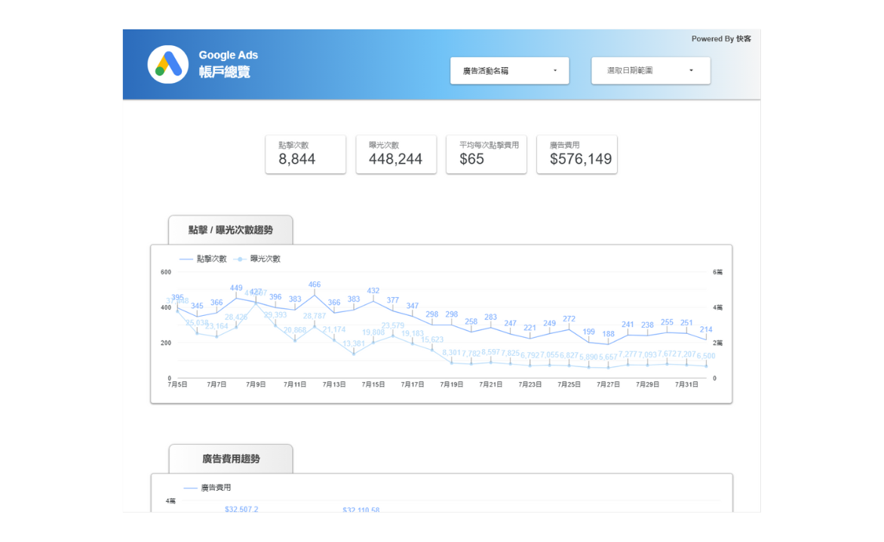Click the Google Ads logo icon
884x542 pixels.
click(x=168, y=64)
